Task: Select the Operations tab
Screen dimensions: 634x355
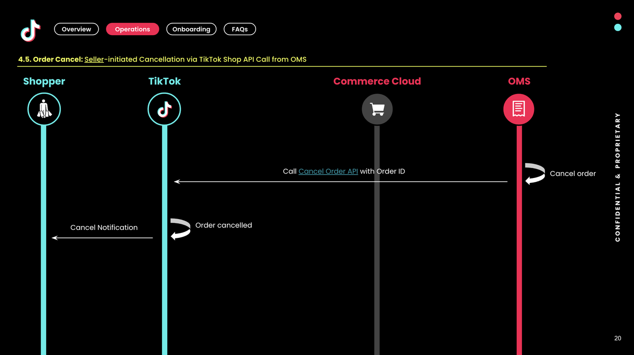Action: tap(132, 29)
